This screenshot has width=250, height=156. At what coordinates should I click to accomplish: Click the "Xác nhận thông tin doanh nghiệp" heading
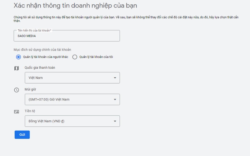pyautogui.click(x=75, y=6)
